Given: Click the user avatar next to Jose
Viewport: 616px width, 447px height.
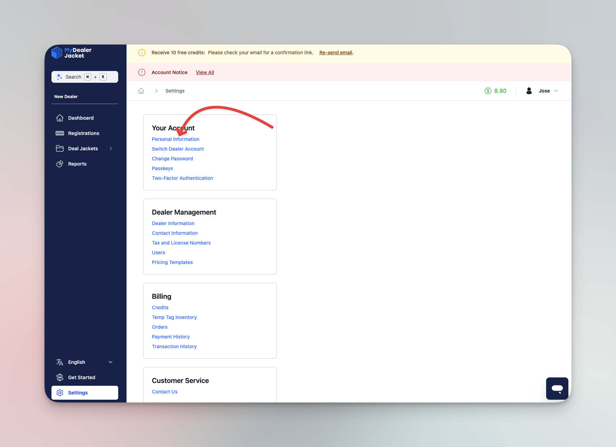Looking at the screenshot, I should click(529, 90).
